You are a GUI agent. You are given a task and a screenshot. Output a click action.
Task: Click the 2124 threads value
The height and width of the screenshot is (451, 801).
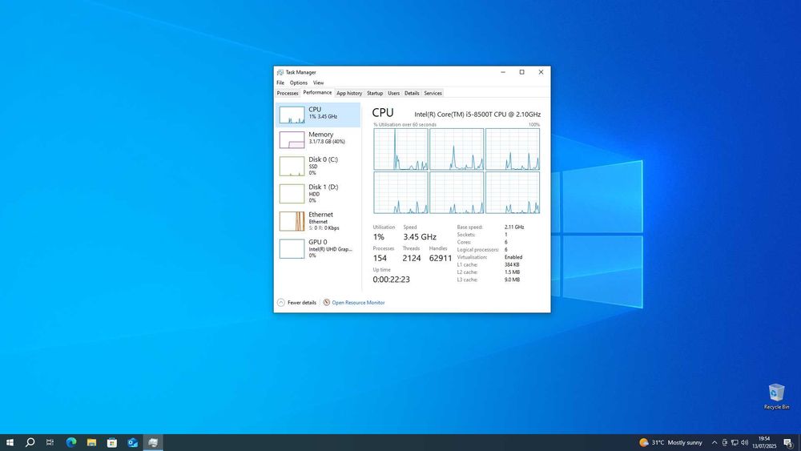tap(412, 259)
